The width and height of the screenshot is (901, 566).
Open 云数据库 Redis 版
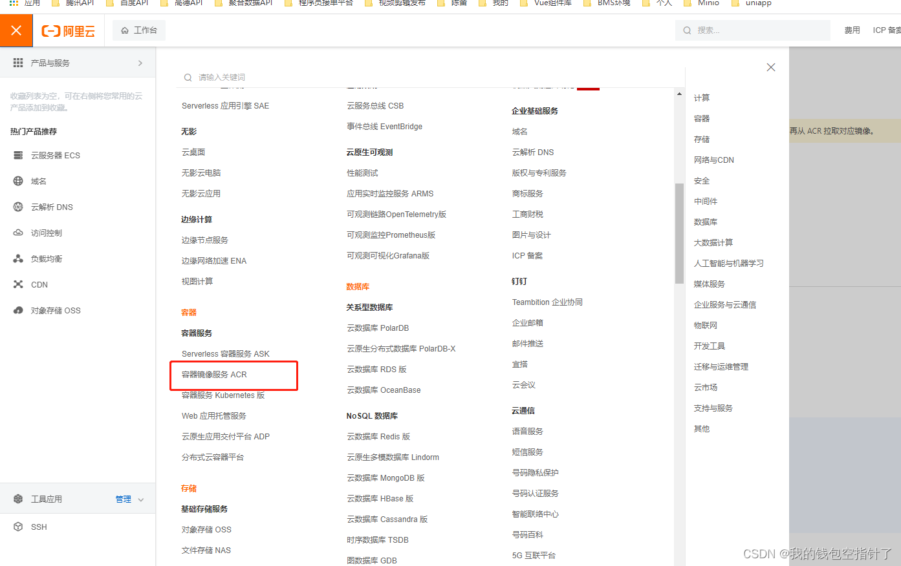point(378,437)
